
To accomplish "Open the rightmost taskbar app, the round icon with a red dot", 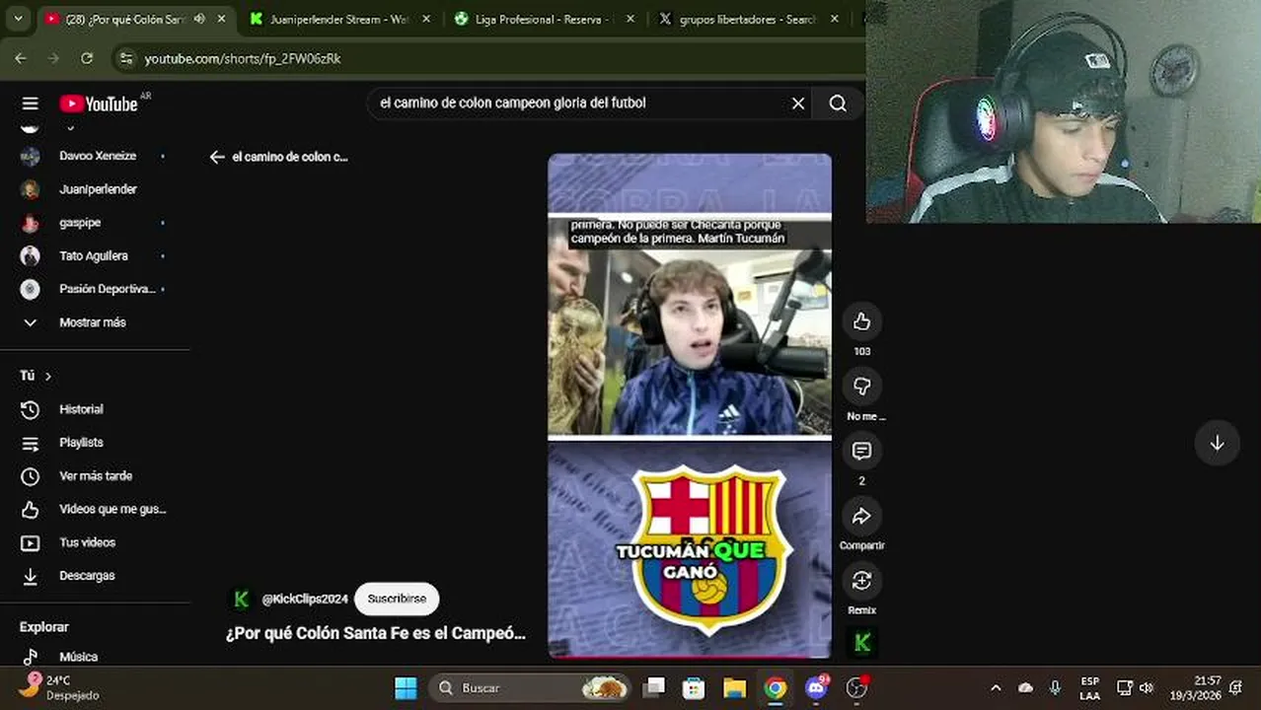I will pyautogui.click(x=856, y=687).
